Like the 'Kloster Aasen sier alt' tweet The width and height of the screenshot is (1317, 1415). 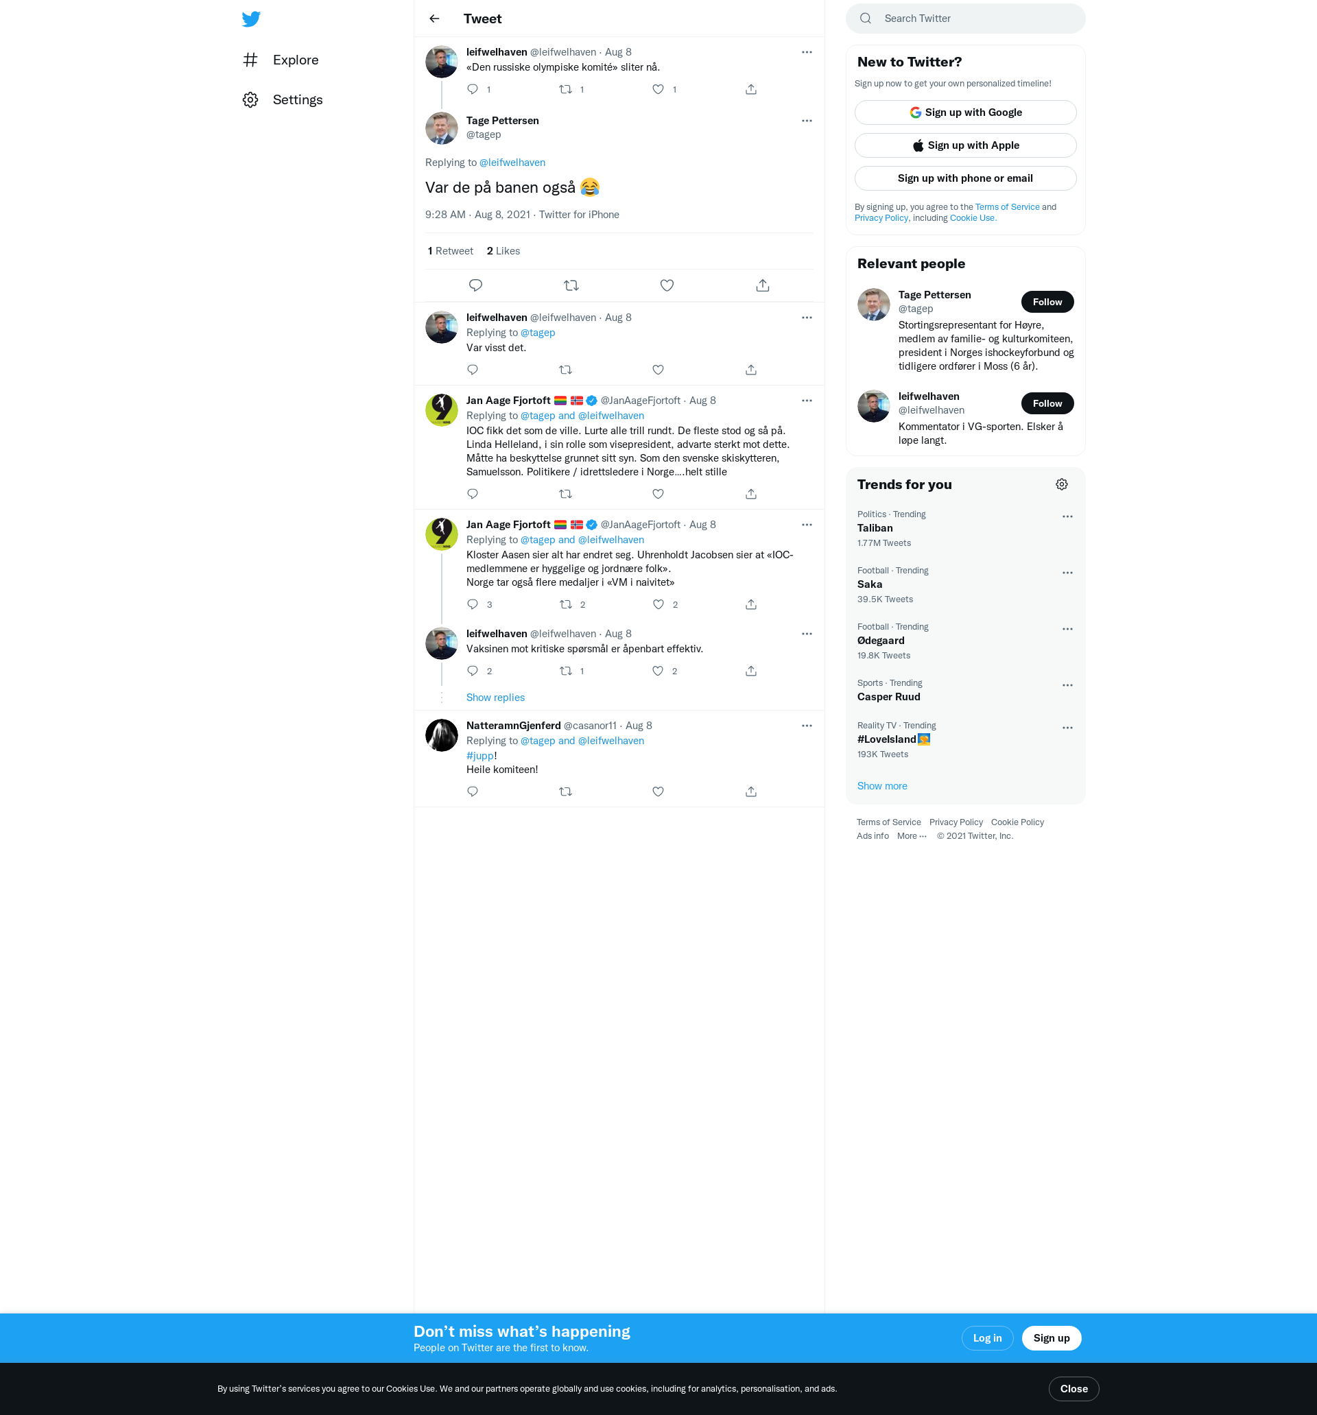point(658,604)
